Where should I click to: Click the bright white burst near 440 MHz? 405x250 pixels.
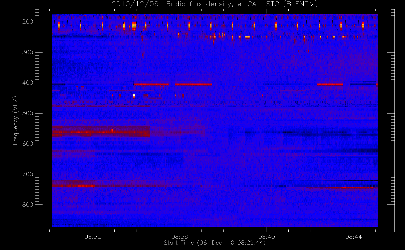click(x=134, y=95)
